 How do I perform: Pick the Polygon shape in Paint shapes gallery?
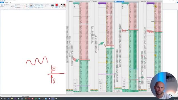tap(41, 4)
